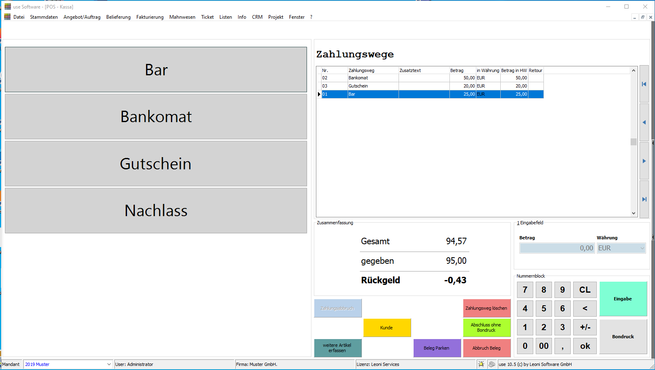Viewport: 655px width, 370px height.
Task: Open the Datei menu
Action: (x=19, y=17)
